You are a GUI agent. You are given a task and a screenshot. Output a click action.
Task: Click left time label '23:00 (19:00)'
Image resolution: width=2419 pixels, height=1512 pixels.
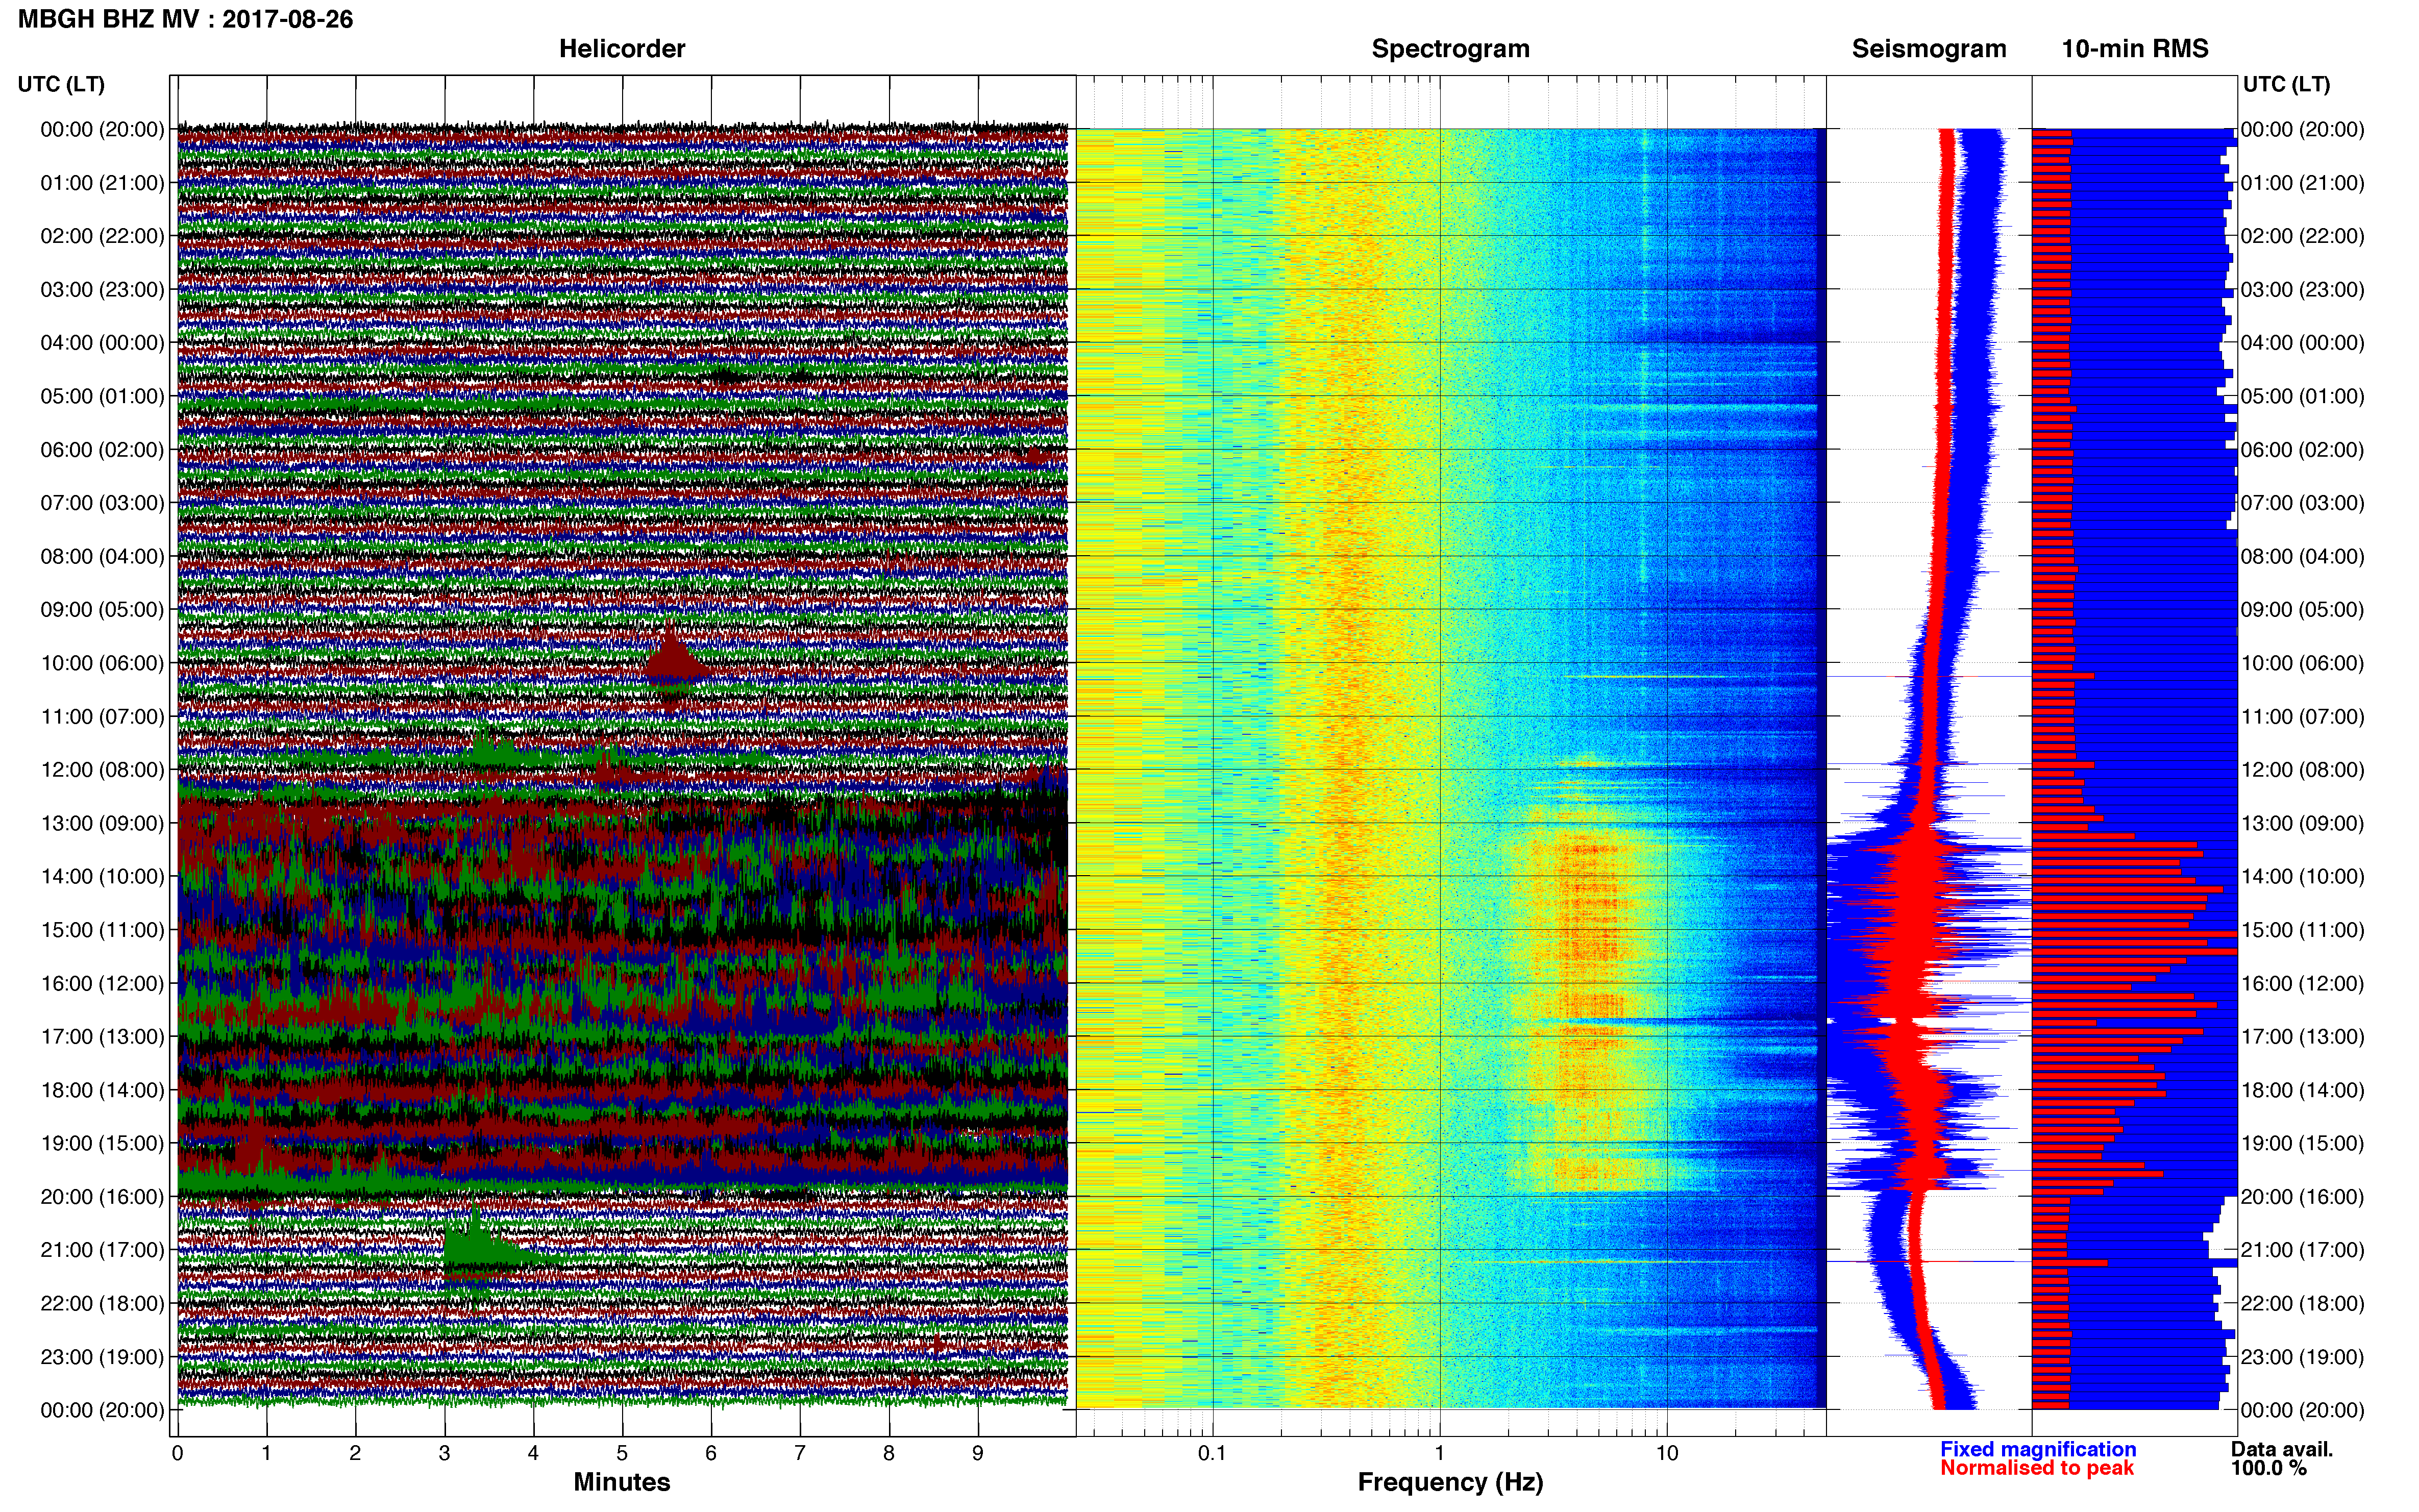(x=102, y=1357)
